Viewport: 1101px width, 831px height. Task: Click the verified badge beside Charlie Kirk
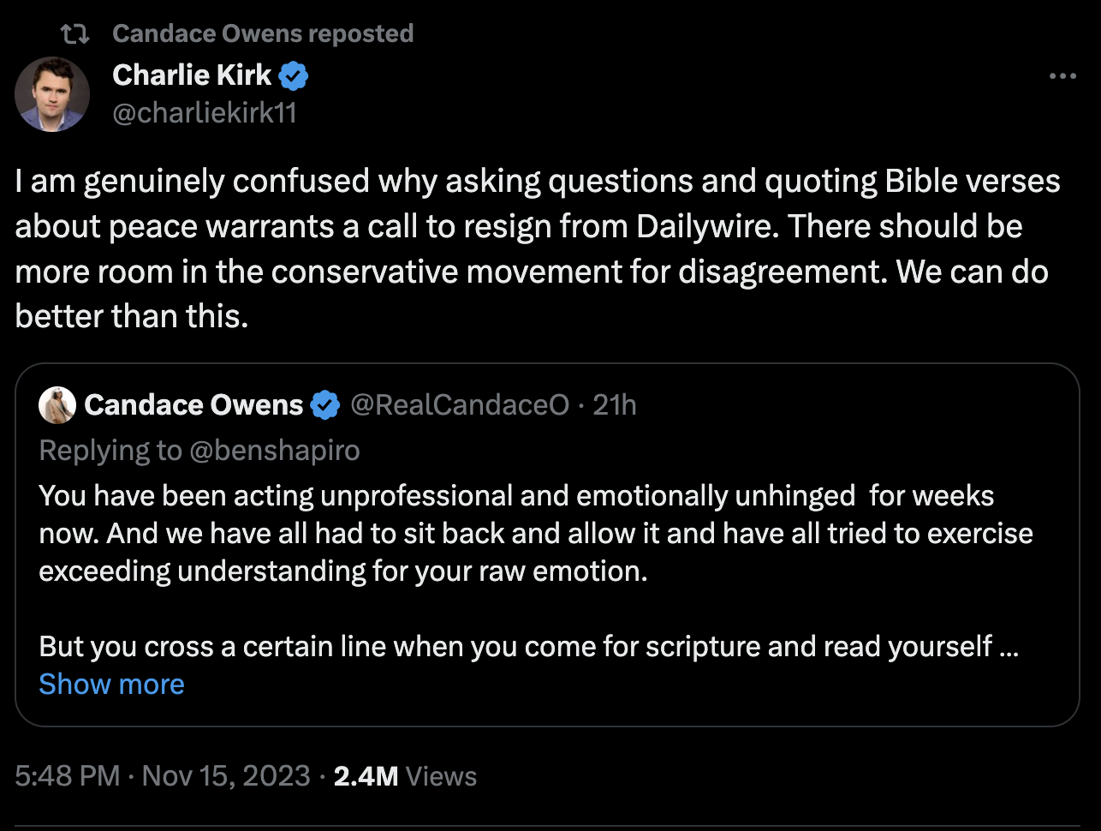tap(294, 76)
